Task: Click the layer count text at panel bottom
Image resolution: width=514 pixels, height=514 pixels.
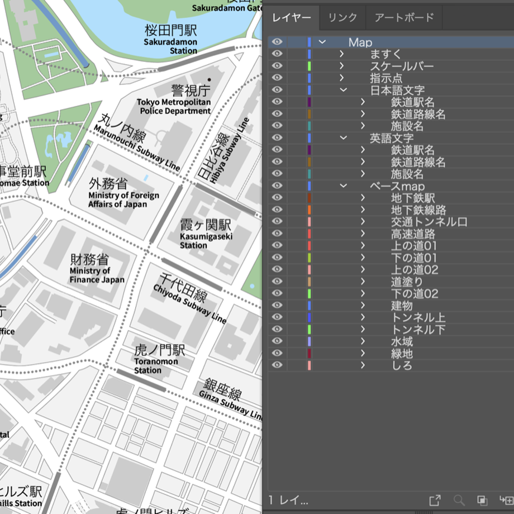Action: pyautogui.click(x=288, y=500)
